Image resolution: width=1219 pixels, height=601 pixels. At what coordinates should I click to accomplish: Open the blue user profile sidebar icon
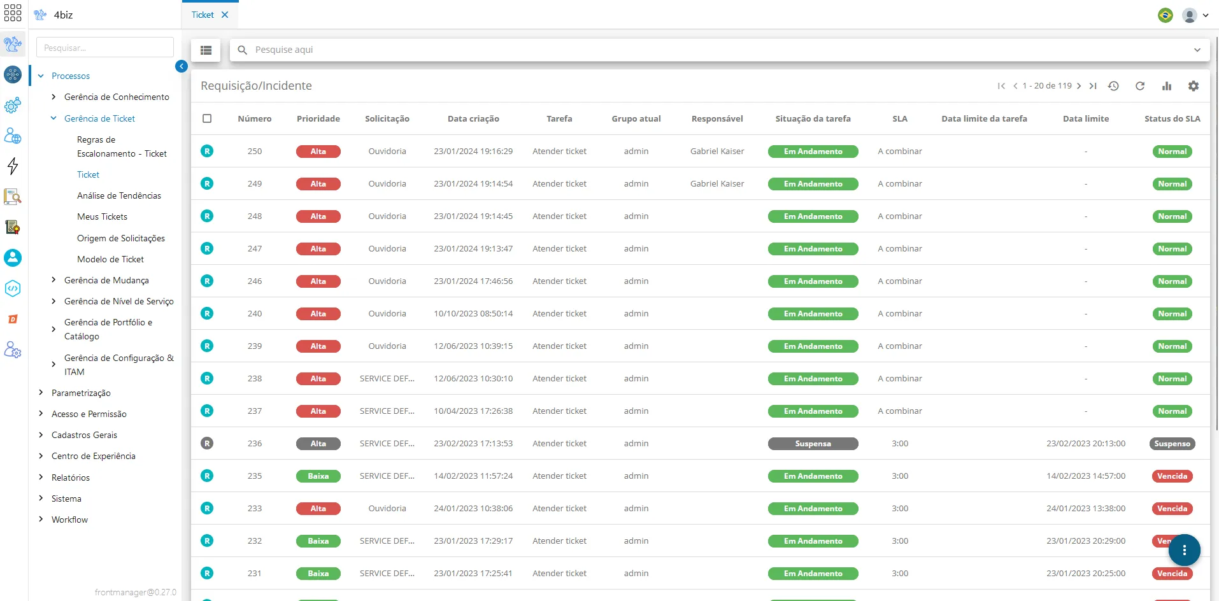coord(13,258)
